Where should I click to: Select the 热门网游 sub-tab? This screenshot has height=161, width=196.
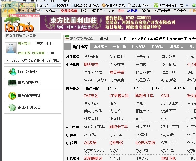93,88
